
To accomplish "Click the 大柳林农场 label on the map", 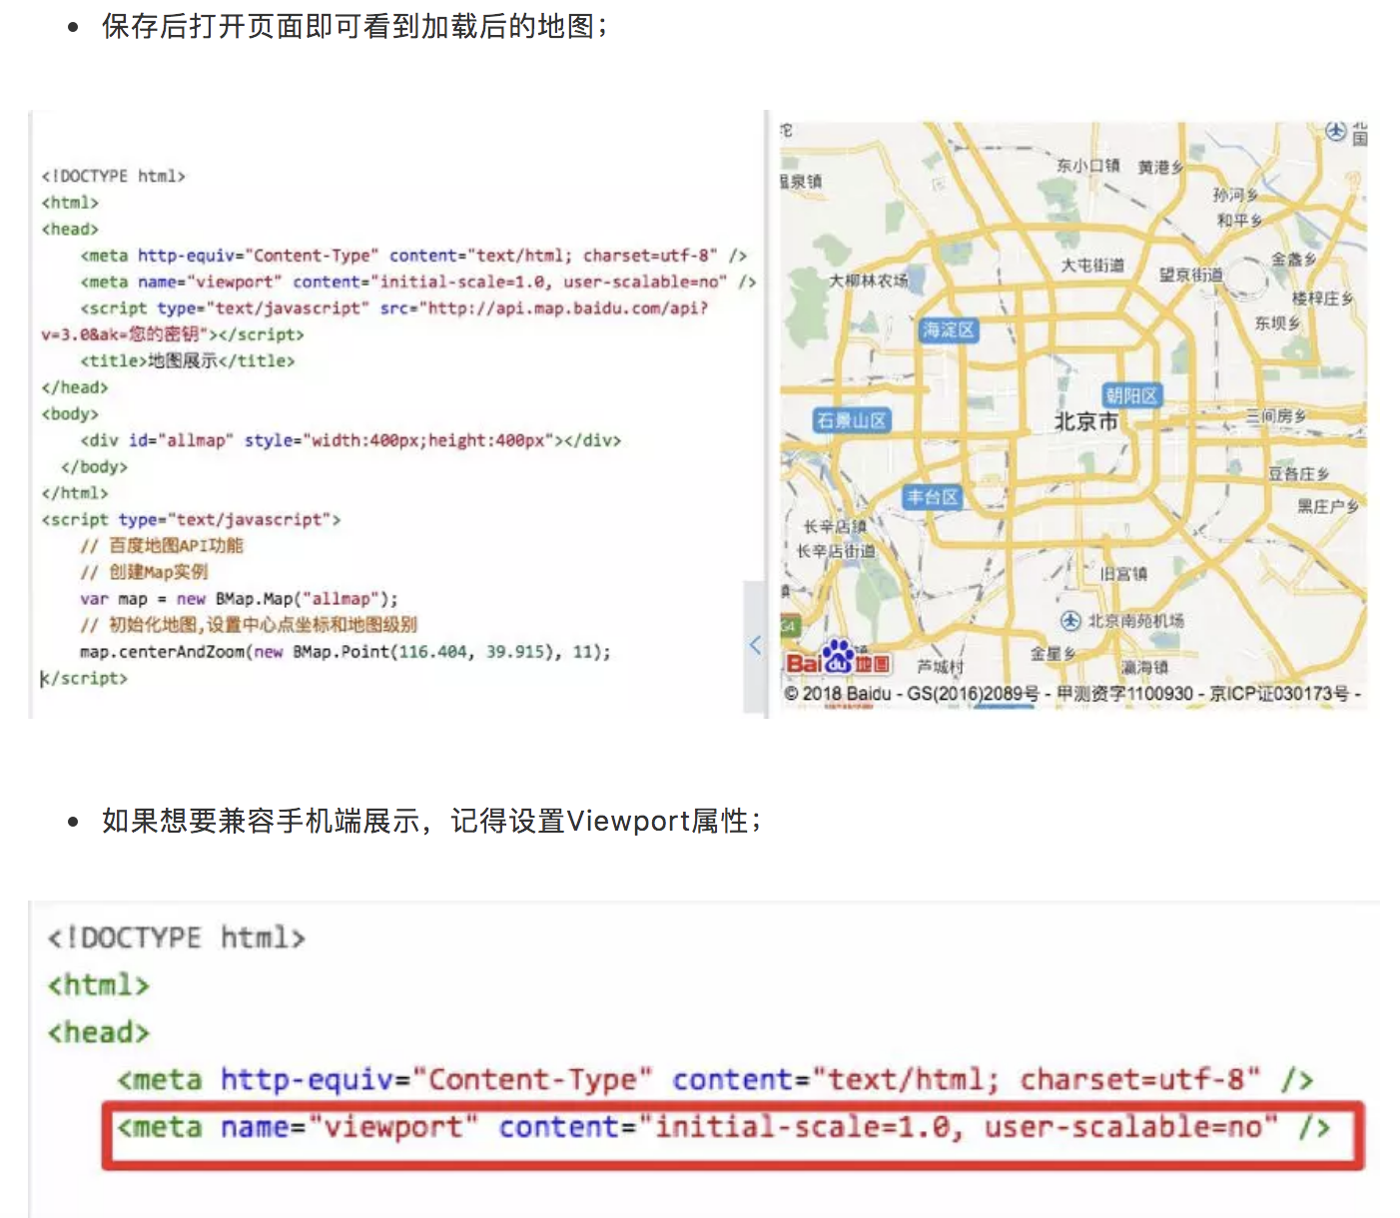I will pyautogui.click(x=869, y=282).
